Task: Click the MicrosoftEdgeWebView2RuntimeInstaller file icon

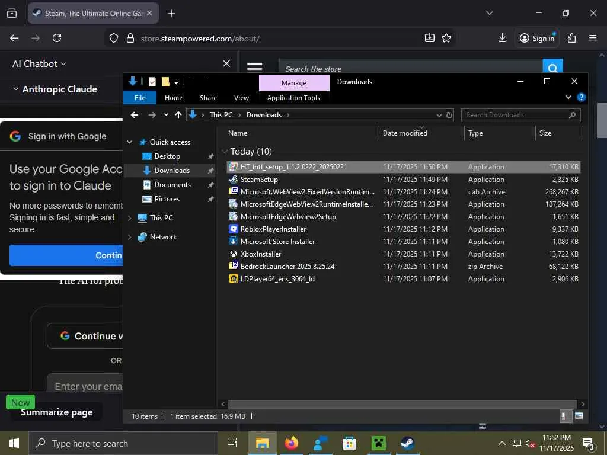Action: [x=234, y=204]
